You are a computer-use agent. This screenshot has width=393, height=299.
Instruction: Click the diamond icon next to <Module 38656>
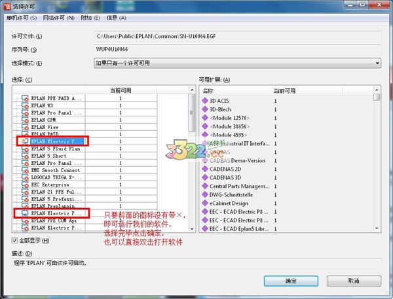point(205,126)
